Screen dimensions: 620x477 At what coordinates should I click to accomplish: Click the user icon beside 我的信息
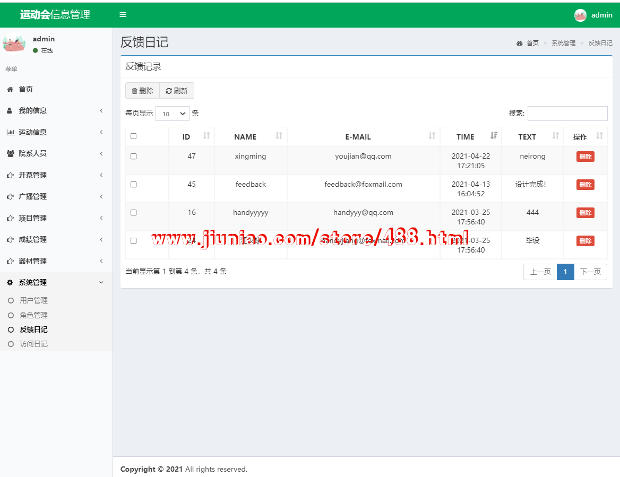pos(10,111)
